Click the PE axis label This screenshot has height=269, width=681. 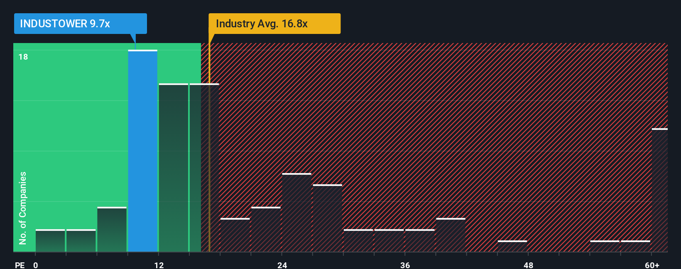pyautogui.click(x=20, y=265)
